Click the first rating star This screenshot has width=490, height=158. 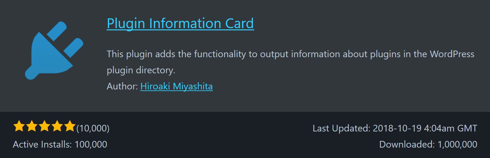(19, 126)
